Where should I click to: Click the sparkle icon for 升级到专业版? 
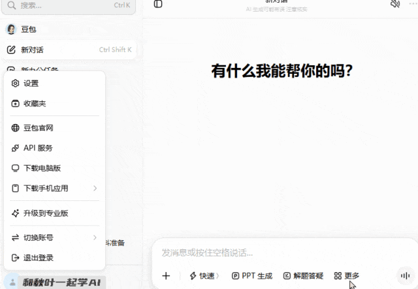coord(16,213)
